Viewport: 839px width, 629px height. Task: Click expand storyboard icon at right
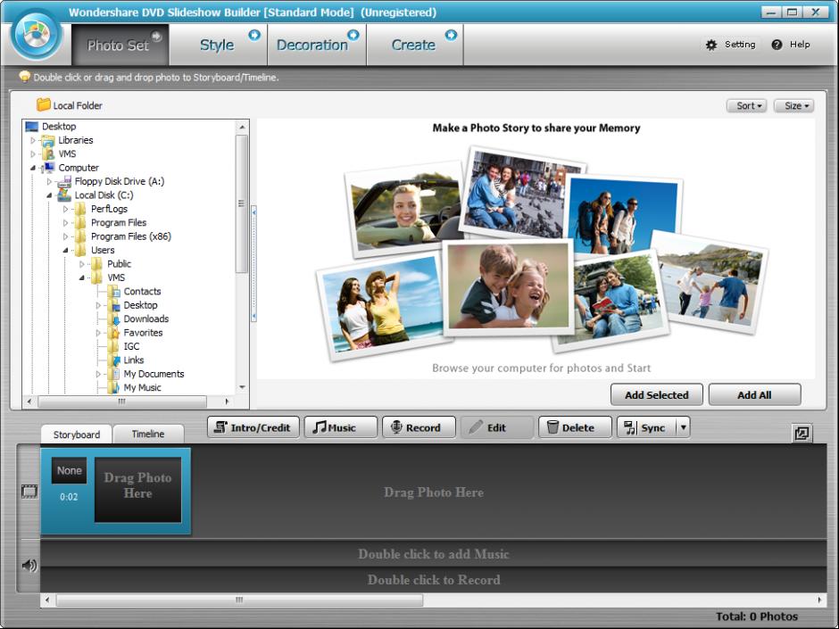[802, 434]
